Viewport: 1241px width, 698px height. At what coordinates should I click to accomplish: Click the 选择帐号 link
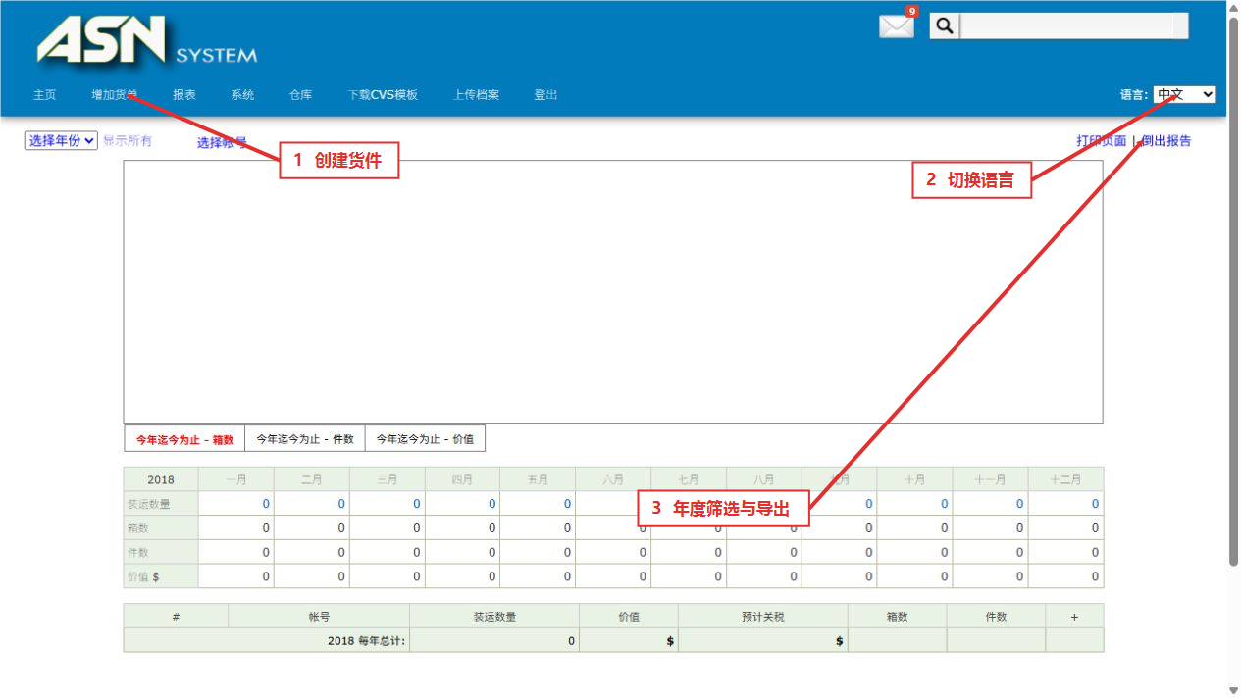coord(222,143)
